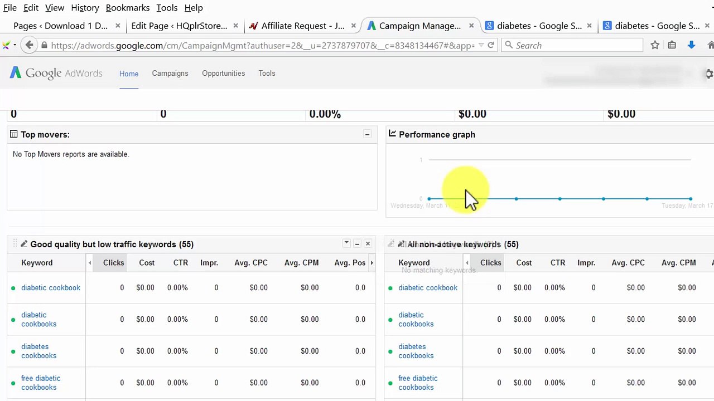The width and height of the screenshot is (714, 401).
Task: Open the Edit menu
Action: coord(31,8)
